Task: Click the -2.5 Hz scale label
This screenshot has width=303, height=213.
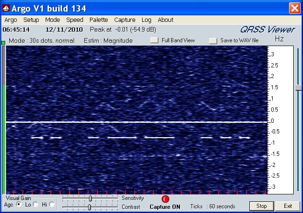Action: (275, 176)
